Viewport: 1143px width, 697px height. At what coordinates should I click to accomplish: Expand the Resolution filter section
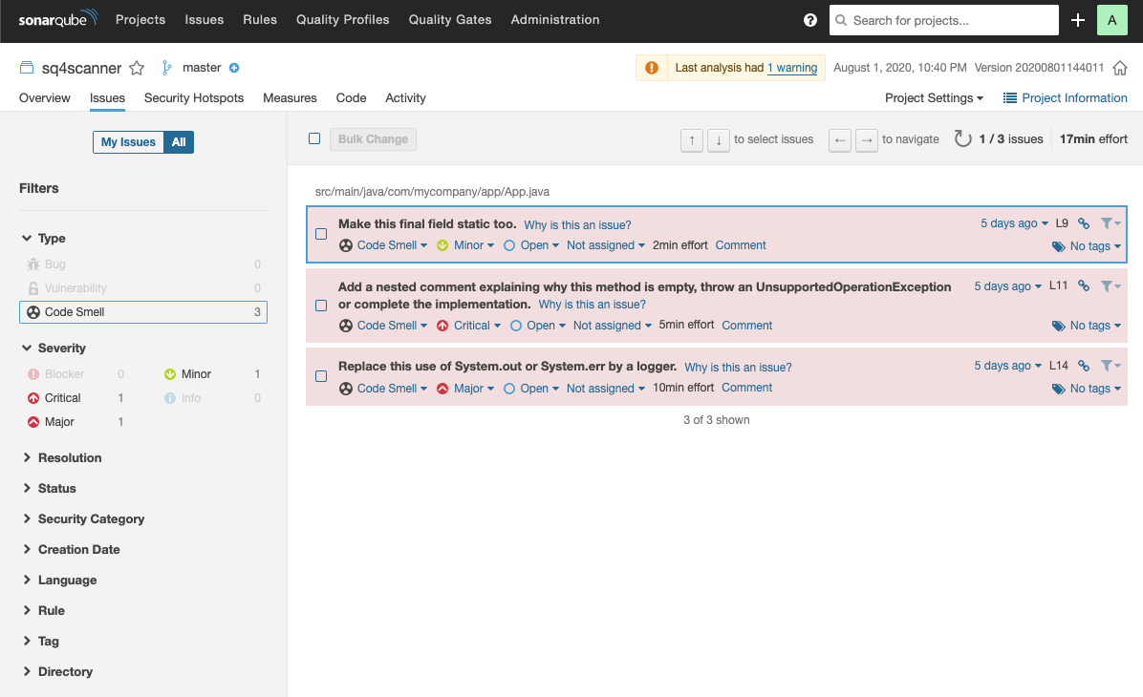tap(69, 457)
